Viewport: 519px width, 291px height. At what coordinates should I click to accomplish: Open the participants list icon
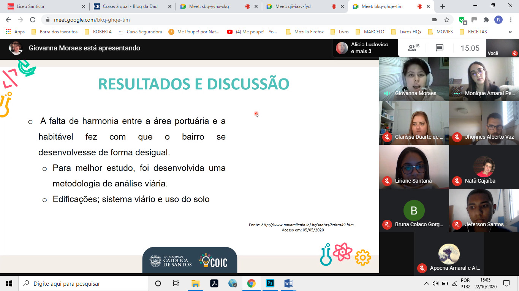pos(413,48)
